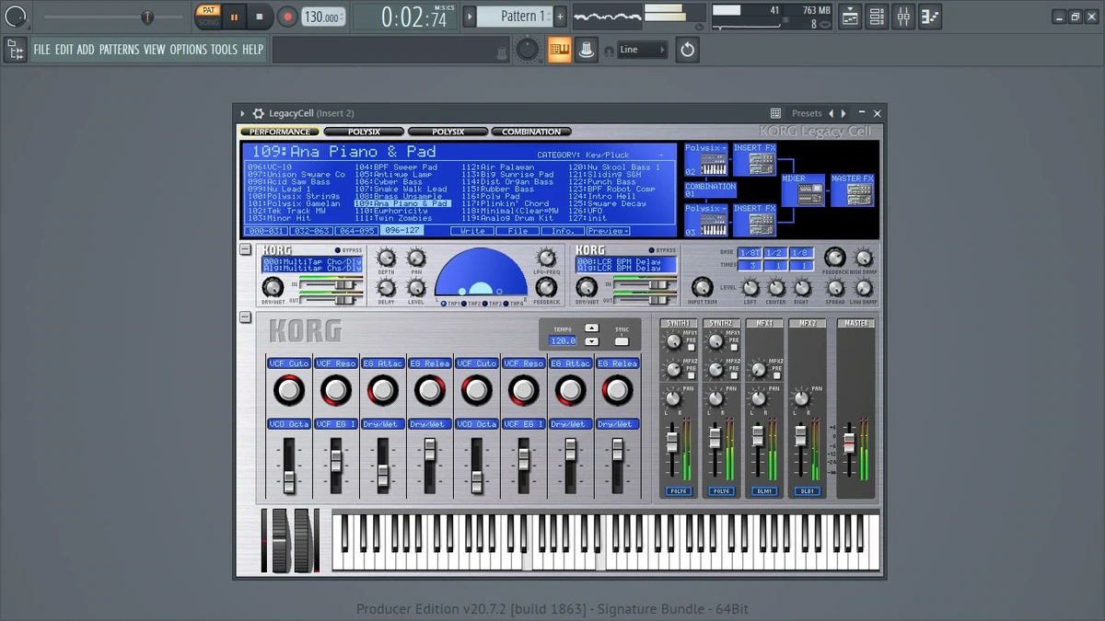Click the tool panel icon left of FILE menu
The width and height of the screenshot is (1105, 621).
15,50
